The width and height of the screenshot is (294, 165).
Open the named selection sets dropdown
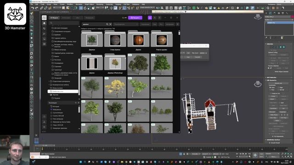pos(147,8)
